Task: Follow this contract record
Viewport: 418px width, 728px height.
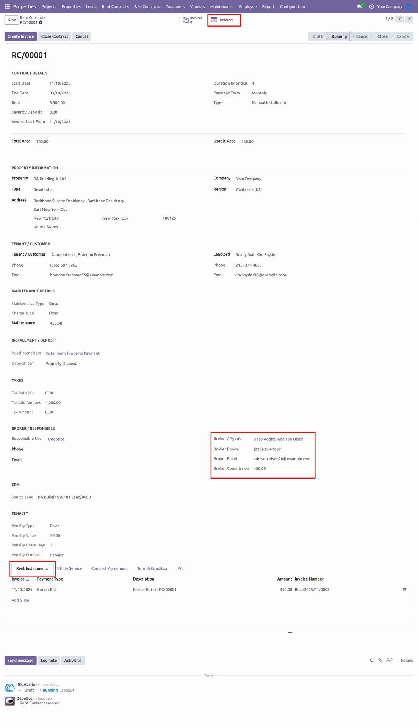Action: 407,661
